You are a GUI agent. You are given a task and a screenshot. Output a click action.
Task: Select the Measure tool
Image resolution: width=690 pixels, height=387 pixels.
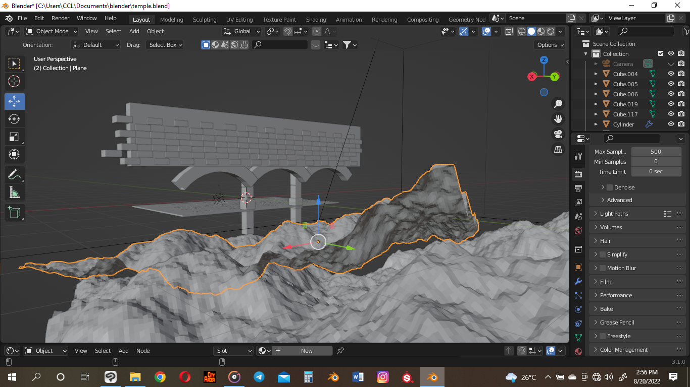point(15,192)
